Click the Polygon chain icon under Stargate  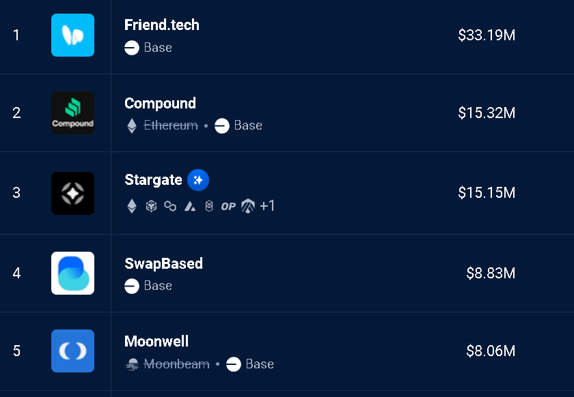[x=170, y=206]
